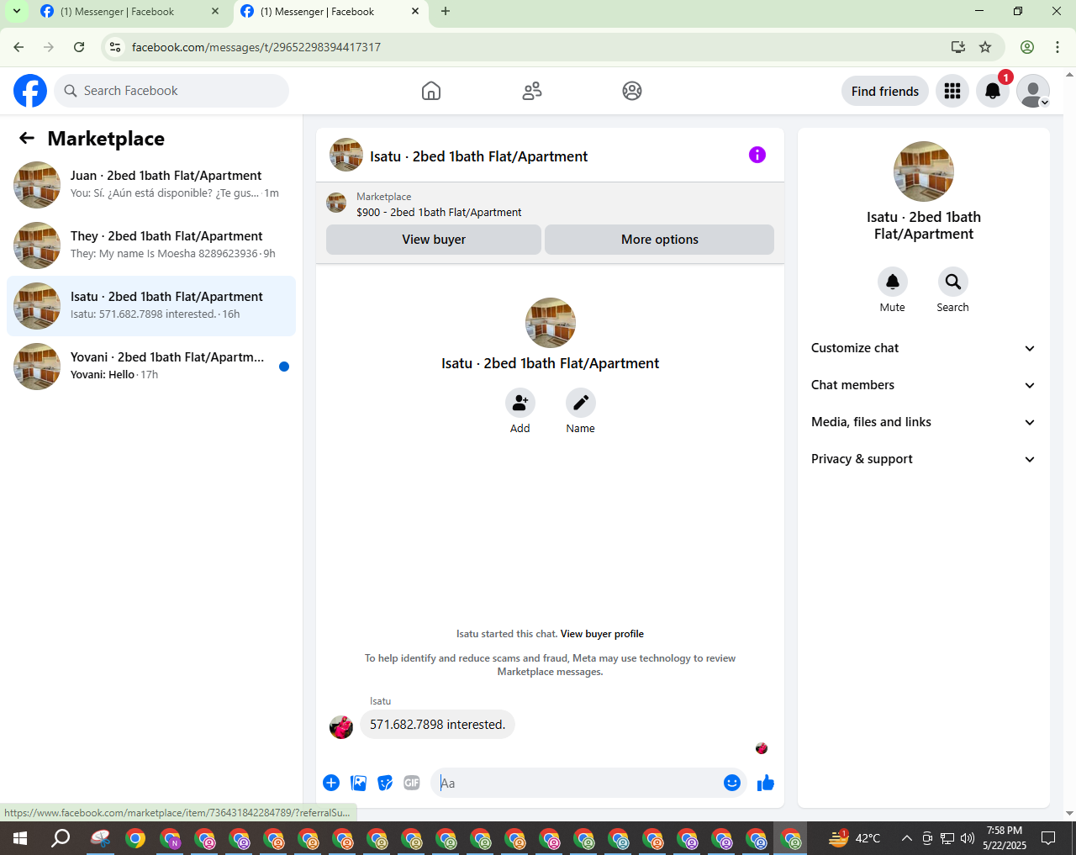Select the second Messenger browser tab
The height and width of the screenshot is (855, 1076).
[330, 12]
